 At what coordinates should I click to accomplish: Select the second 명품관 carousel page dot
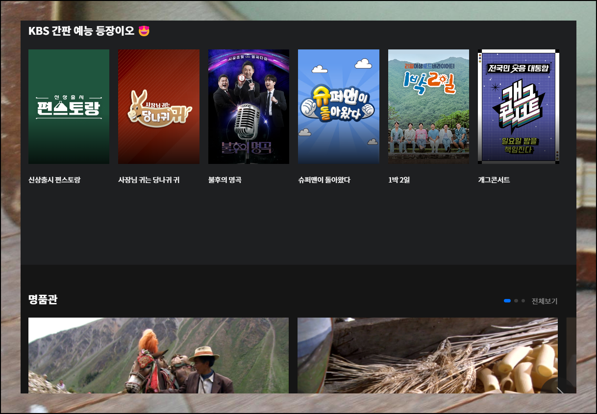pos(516,301)
